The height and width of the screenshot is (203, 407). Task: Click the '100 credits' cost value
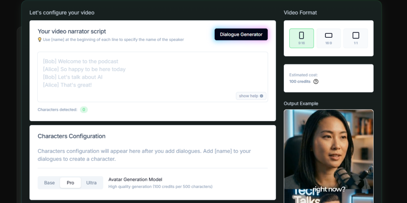[300, 81]
